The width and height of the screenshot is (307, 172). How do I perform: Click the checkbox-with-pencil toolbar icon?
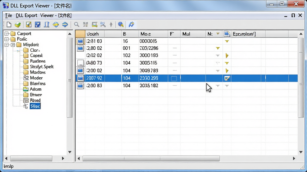(x=28, y=24)
